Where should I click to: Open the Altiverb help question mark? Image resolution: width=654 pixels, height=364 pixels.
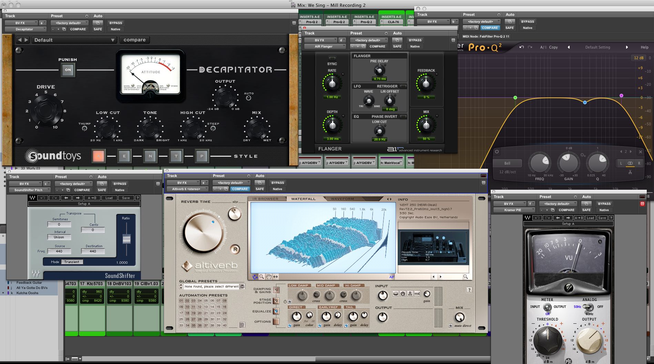pyautogui.click(x=469, y=290)
